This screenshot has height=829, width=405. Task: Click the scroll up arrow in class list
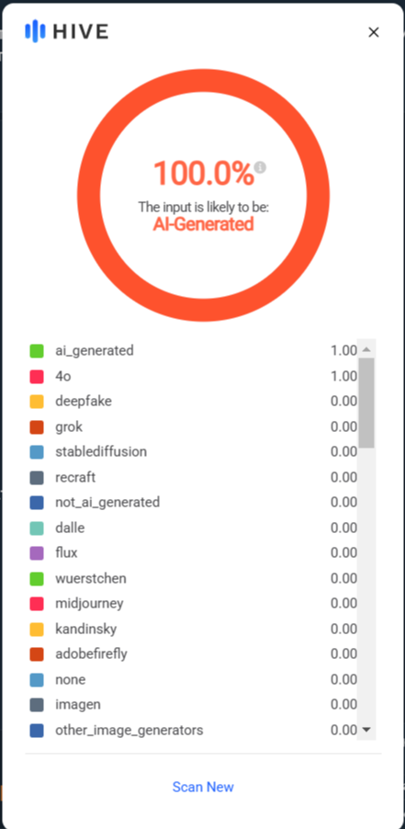point(366,349)
